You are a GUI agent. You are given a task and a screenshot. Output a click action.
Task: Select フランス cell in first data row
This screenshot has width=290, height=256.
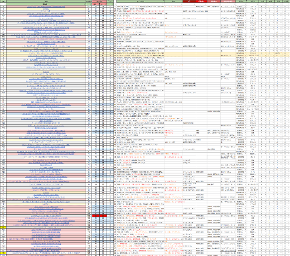pyautogui.click(x=253, y=6)
